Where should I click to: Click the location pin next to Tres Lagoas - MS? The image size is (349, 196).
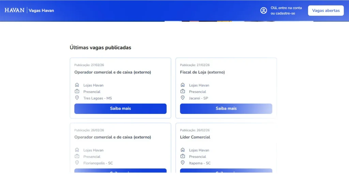click(77, 98)
